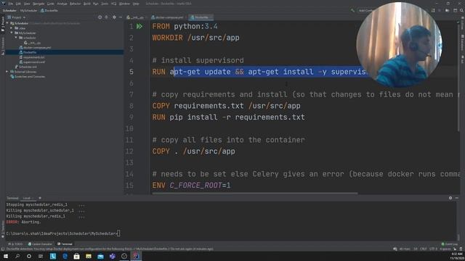
Task: Click 'COPY requirements.txt /usr/src/app' line
Action: 226,106
